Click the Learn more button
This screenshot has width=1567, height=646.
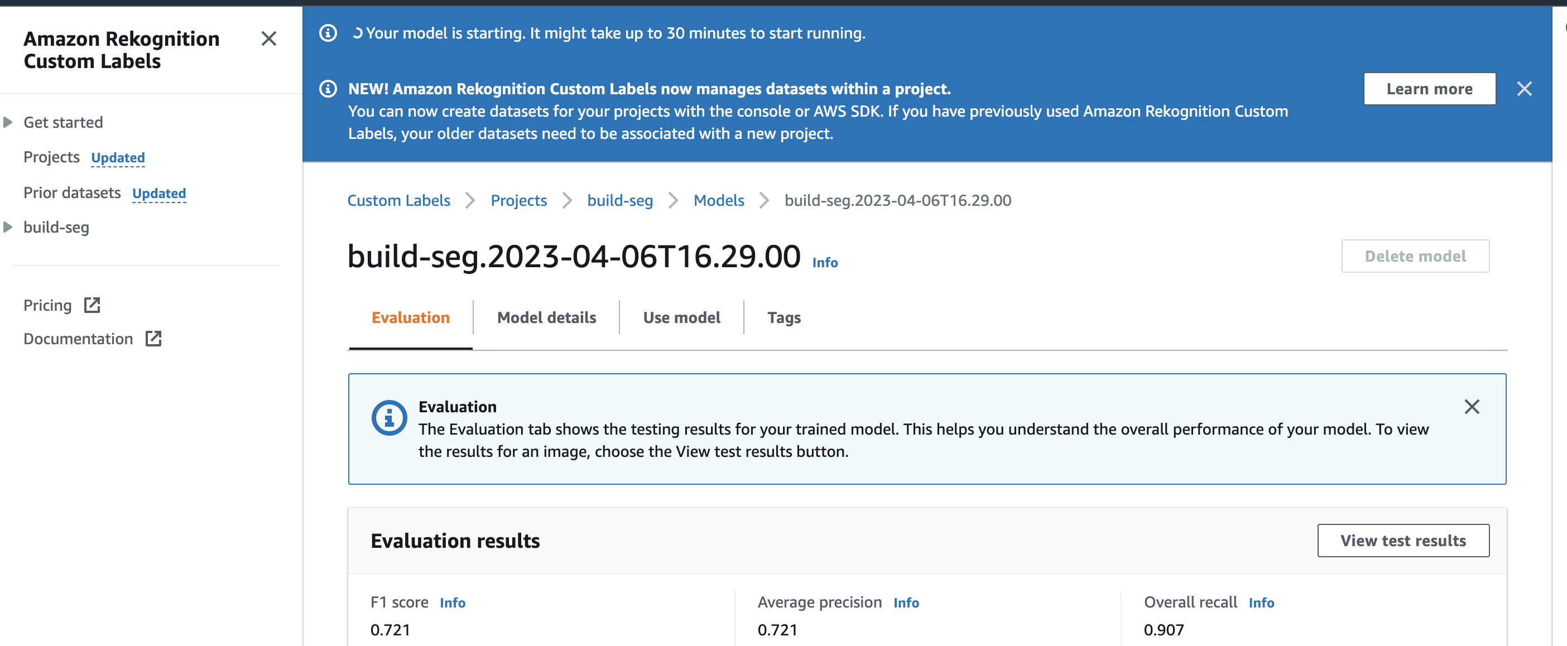(x=1429, y=89)
